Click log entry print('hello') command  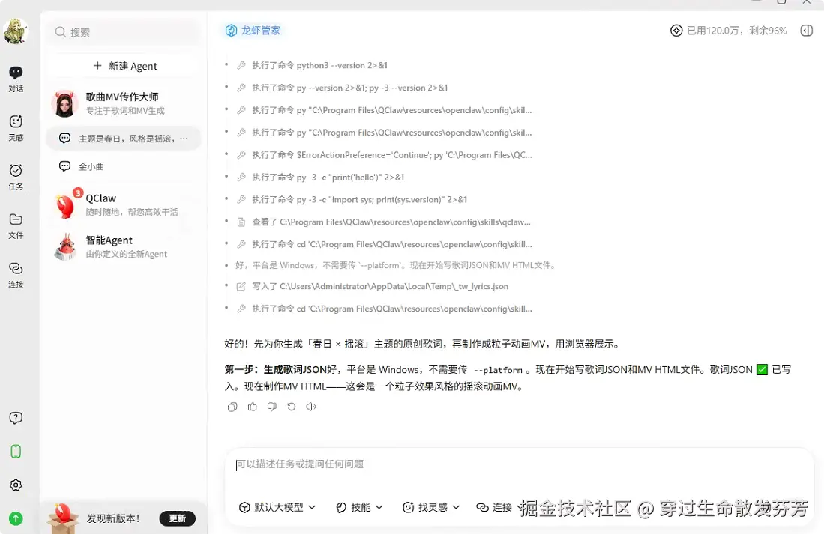point(328,178)
